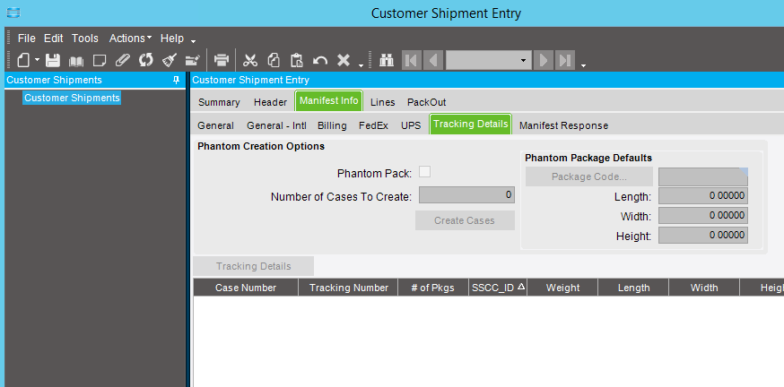Click the binoculars Search icon
Screen dimensions: 784x387
(x=387, y=60)
